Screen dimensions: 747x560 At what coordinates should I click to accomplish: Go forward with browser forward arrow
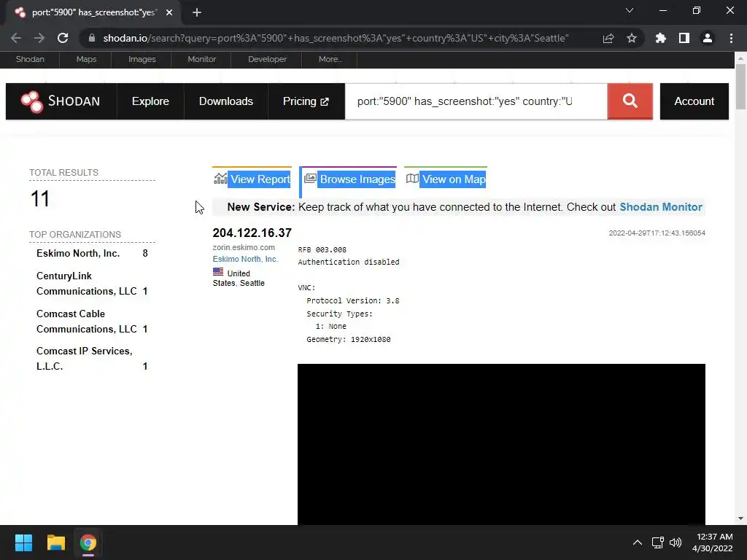(39, 38)
